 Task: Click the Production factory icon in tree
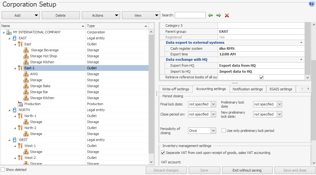tap(20, 104)
